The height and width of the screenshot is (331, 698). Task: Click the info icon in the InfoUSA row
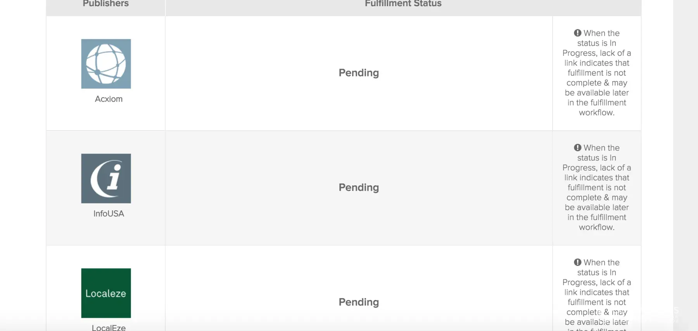pos(577,148)
